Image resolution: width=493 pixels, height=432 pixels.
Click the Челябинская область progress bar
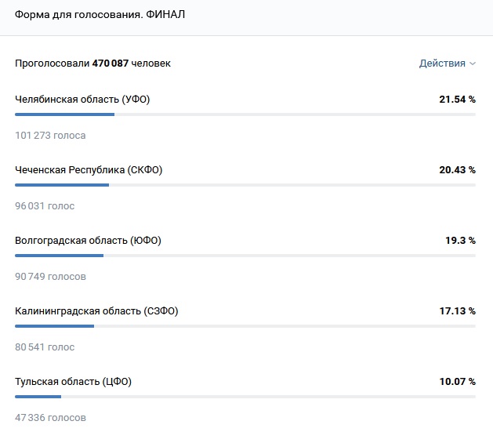(245, 114)
